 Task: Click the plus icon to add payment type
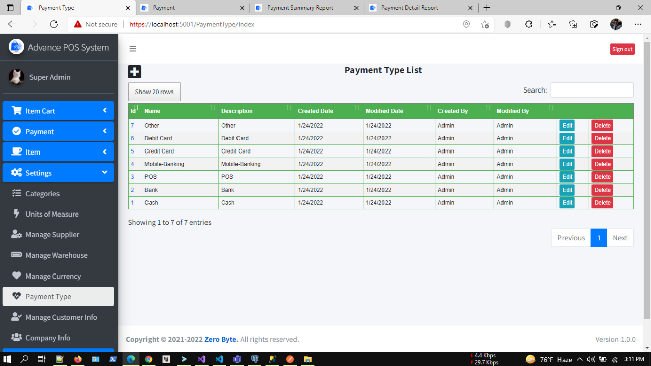[134, 71]
